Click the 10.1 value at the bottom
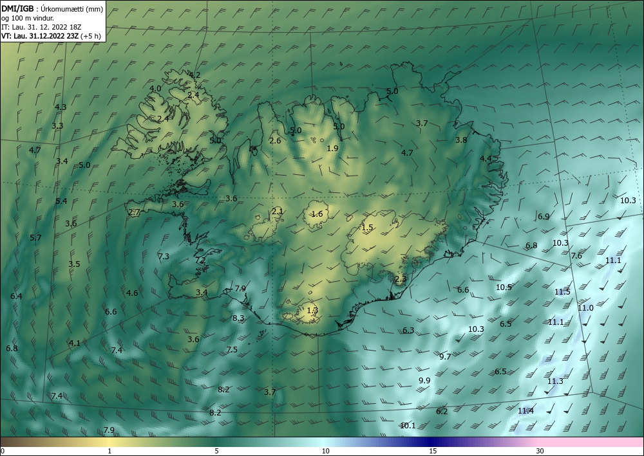This screenshot has height=456, width=644. 408,425
